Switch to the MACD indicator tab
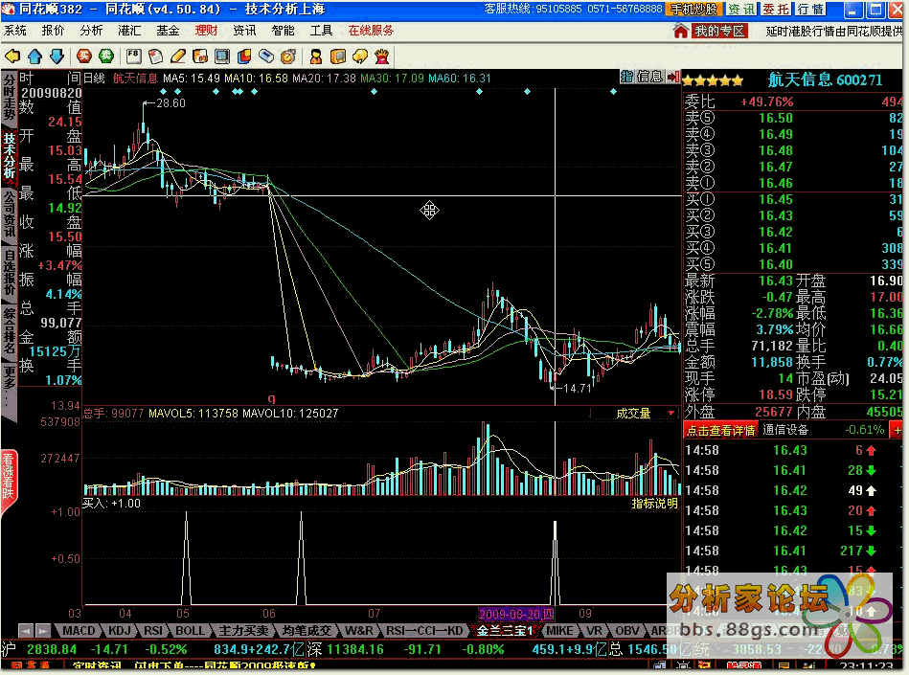 [79, 630]
